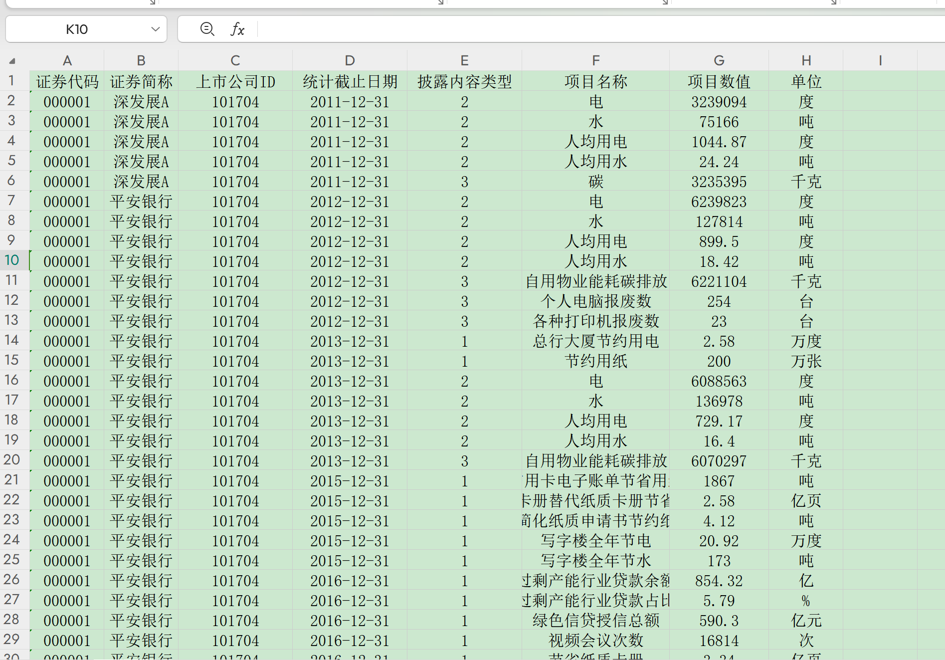Select the cell with value 3239094
The height and width of the screenshot is (660, 945).
[719, 101]
